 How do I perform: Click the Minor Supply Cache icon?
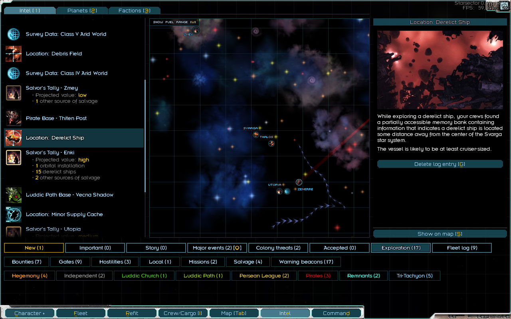[14, 215]
